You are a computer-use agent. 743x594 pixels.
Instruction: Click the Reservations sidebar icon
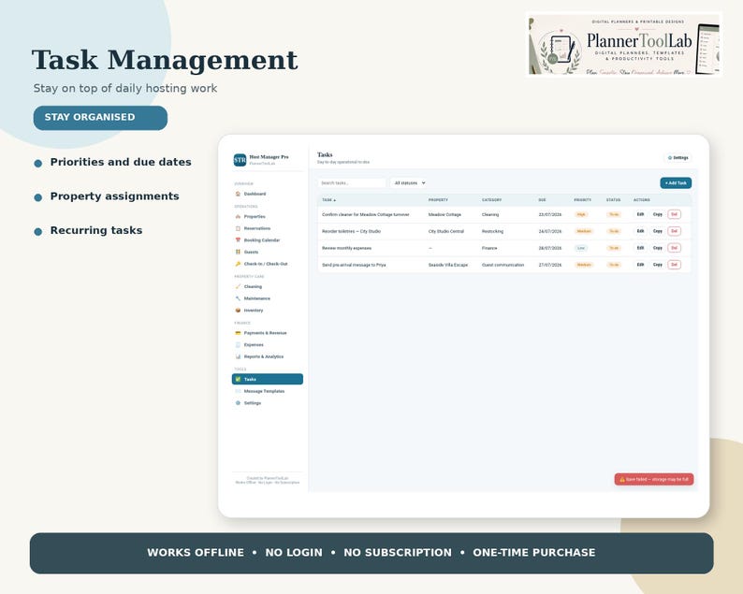238,228
